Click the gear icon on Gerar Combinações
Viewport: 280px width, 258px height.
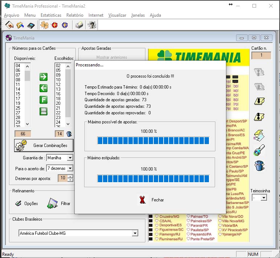tap(21, 146)
